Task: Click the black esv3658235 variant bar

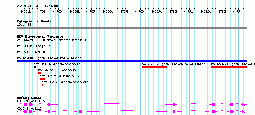Action: click(35, 67)
